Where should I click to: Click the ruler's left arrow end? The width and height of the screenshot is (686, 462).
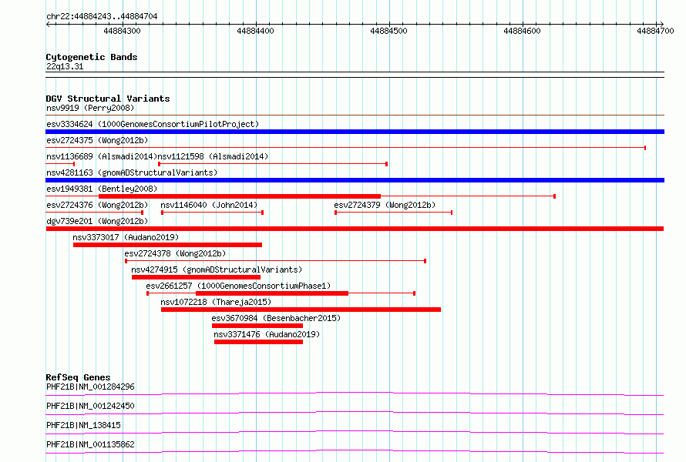tap(48, 24)
